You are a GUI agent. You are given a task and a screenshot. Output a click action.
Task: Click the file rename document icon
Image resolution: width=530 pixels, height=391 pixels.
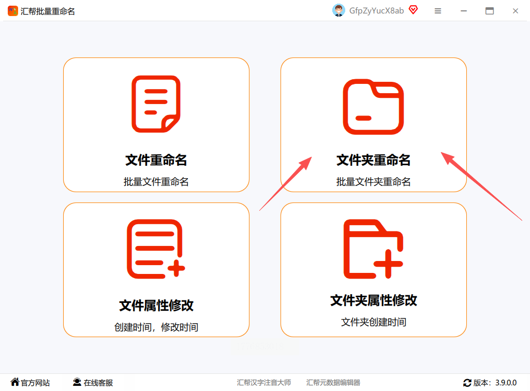click(156, 104)
